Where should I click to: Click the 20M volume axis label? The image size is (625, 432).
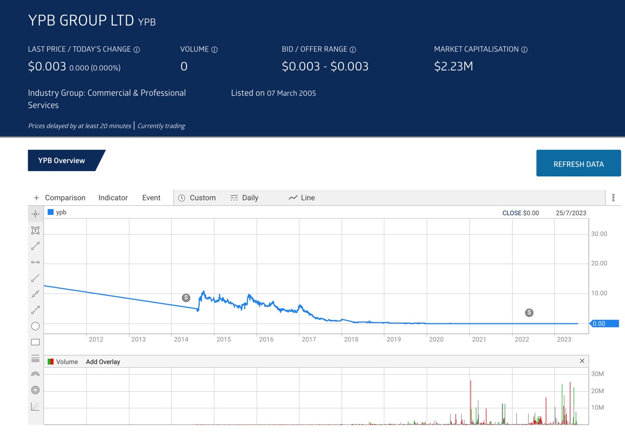pos(598,391)
